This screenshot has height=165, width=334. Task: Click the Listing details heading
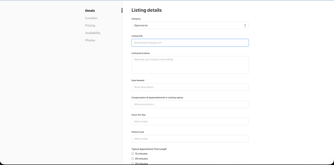click(147, 10)
